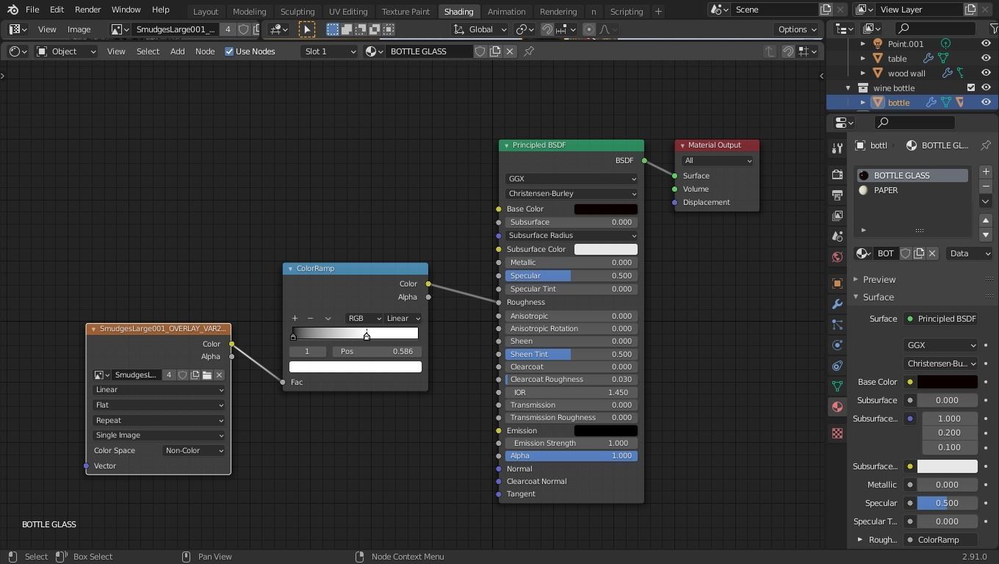Duplicate BOTTLE GLASS material in node header
Screen dimensions: 999x564
coord(495,51)
